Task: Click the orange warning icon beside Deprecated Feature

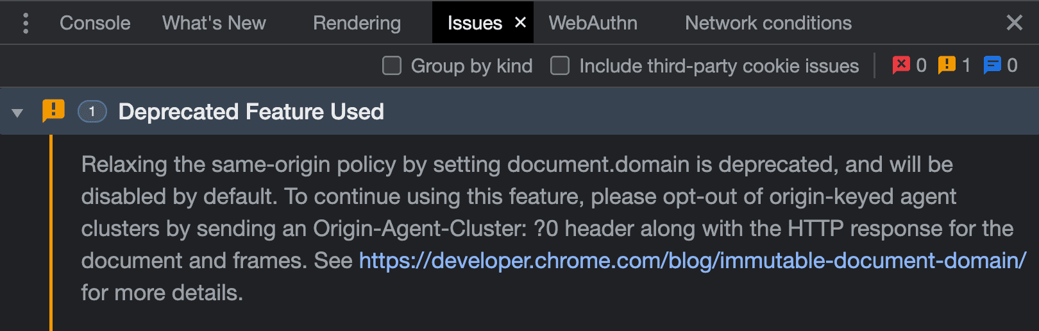Action: (x=53, y=111)
